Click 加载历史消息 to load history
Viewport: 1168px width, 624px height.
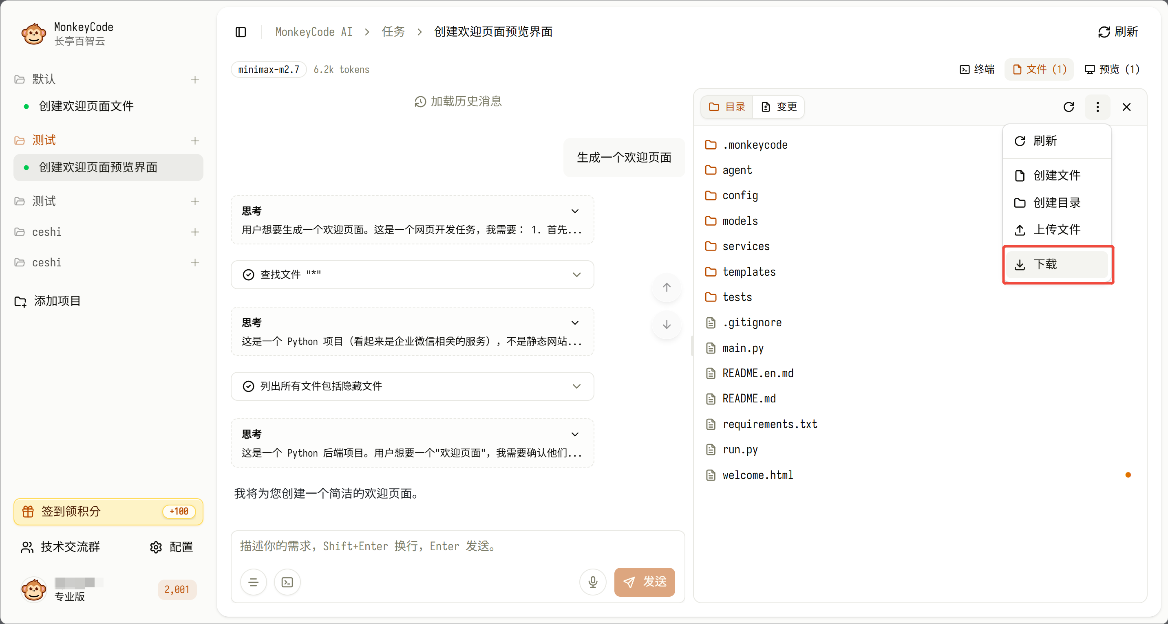click(x=458, y=101)
